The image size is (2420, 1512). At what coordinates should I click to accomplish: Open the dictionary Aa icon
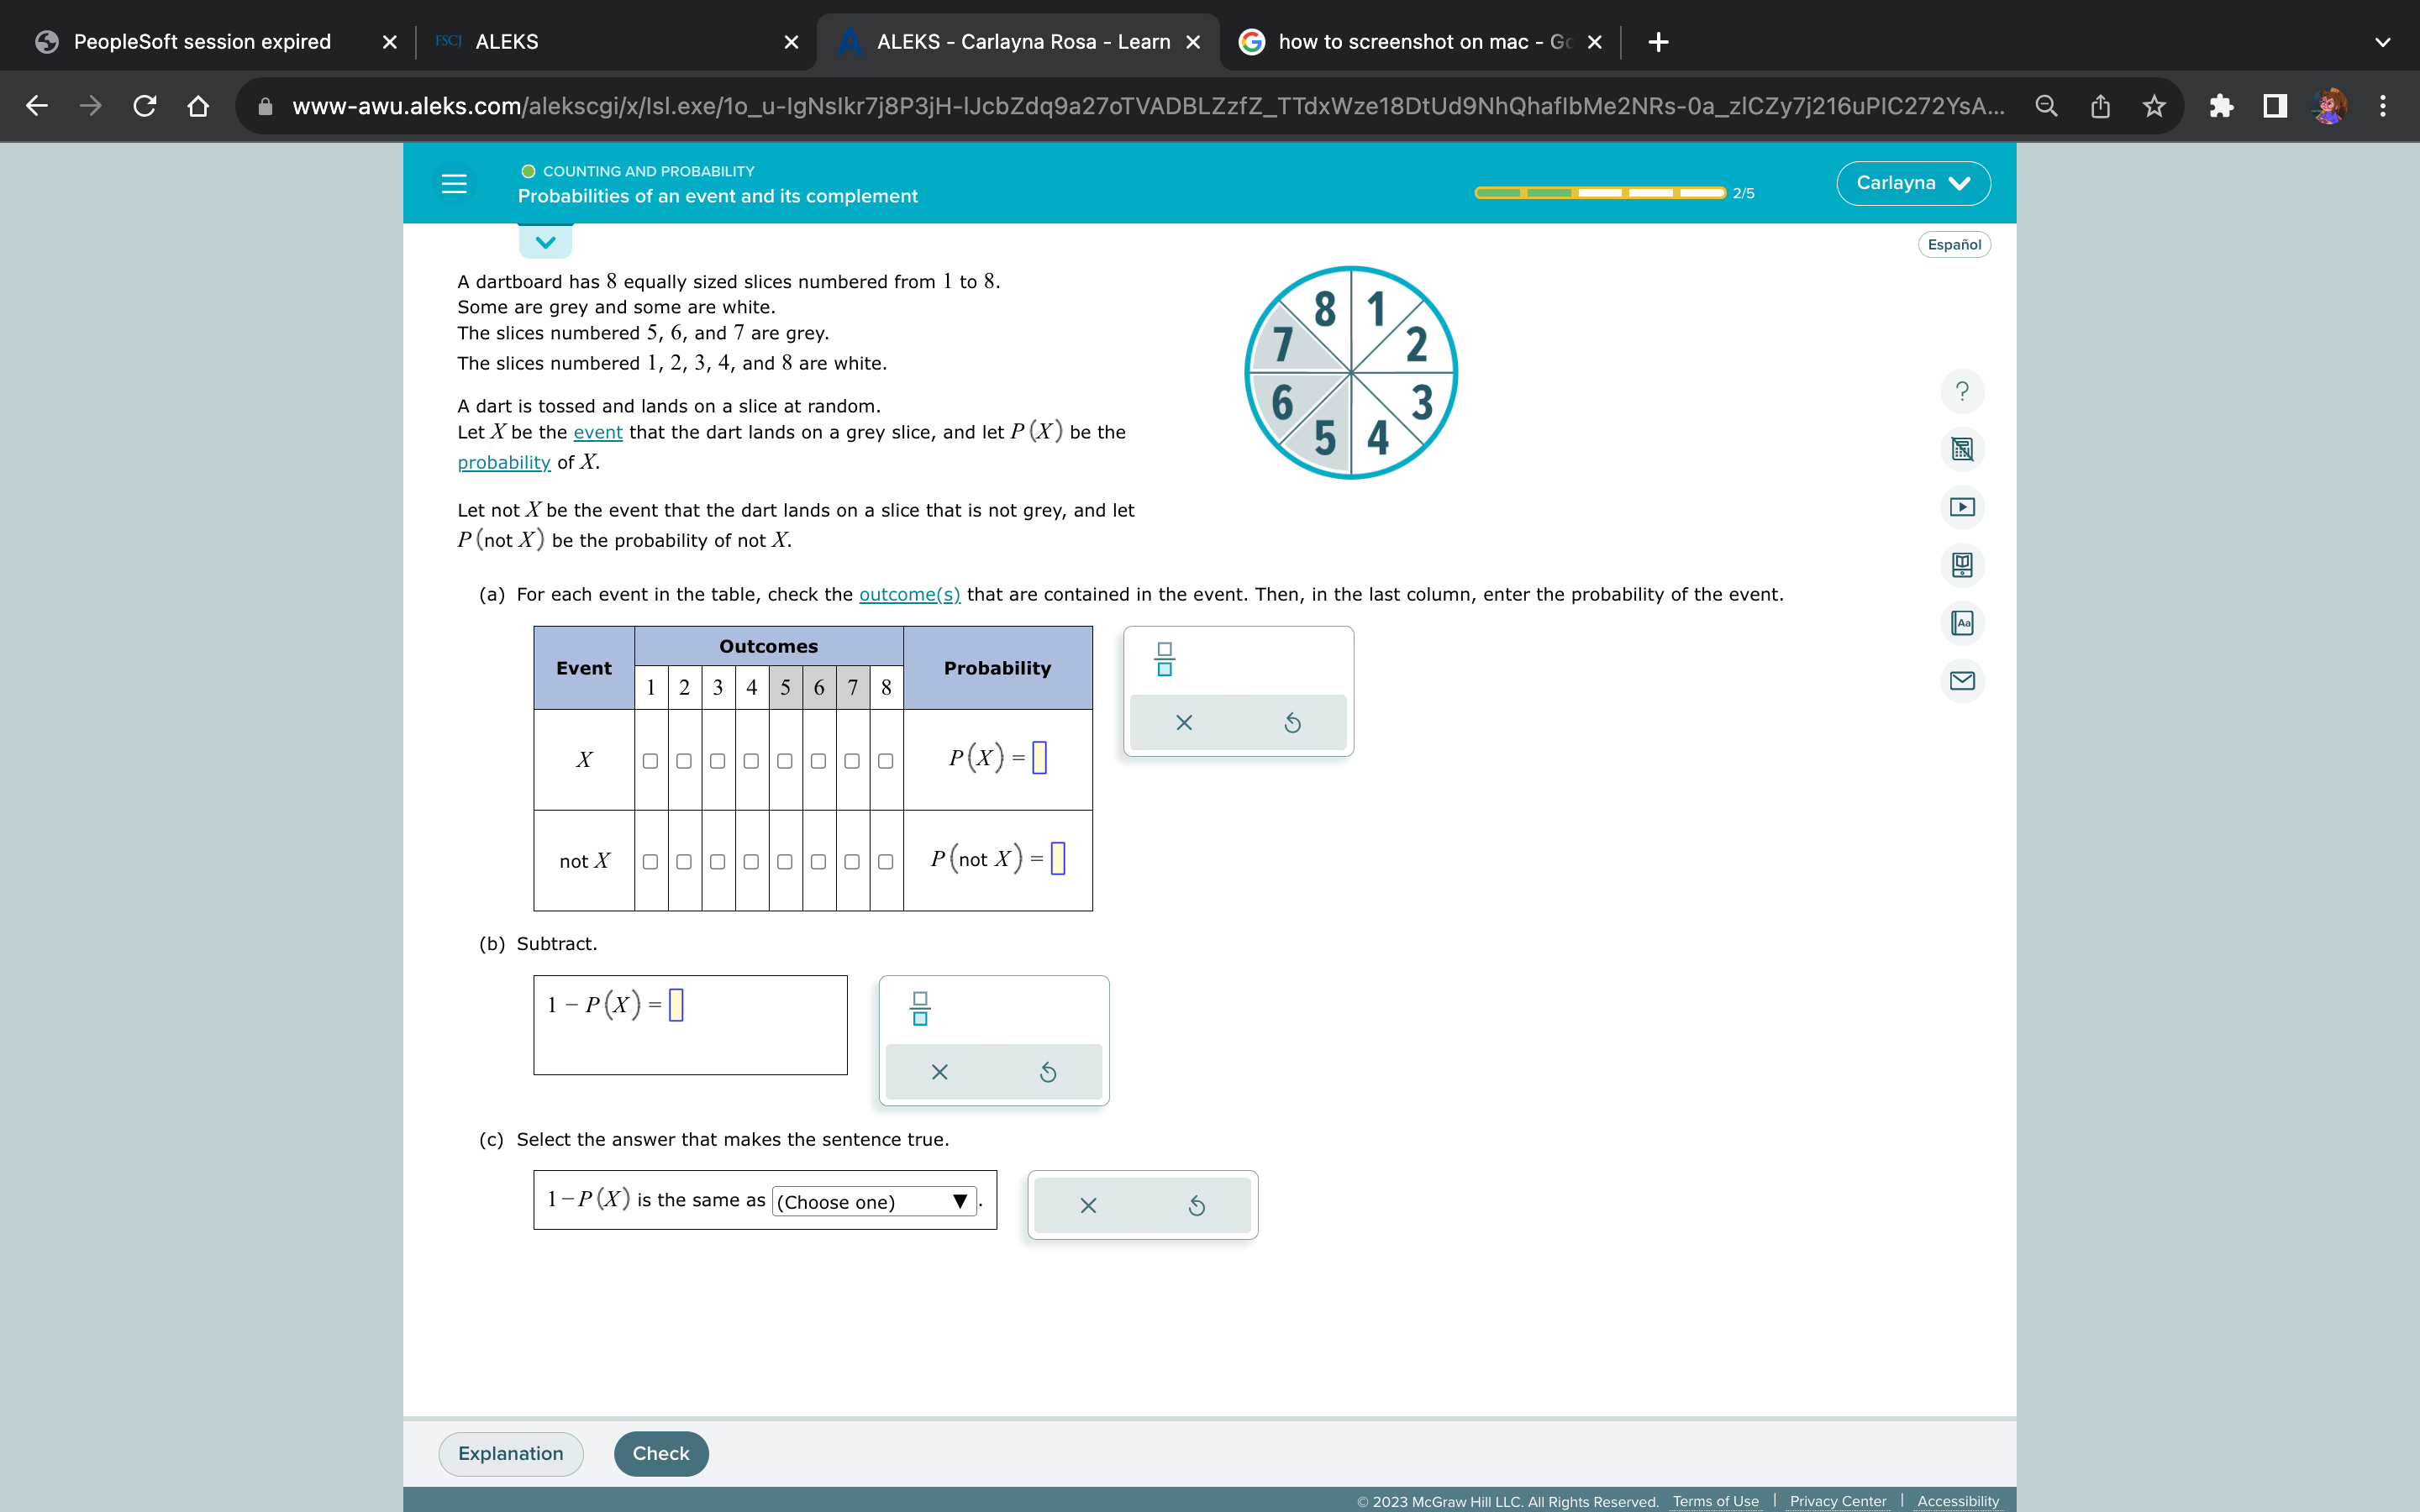point(1962,623)
